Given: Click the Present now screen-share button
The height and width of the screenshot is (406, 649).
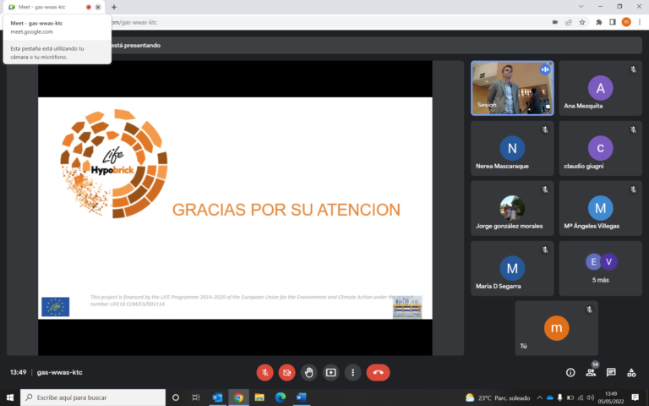Looking at the screenshot, I should point(330,372).
